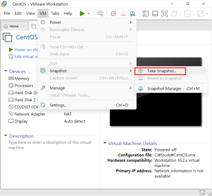The height and width of the screenshot is (196, 212).
Task: Click the Settings menu item icon
Action: tap(43, 105)
